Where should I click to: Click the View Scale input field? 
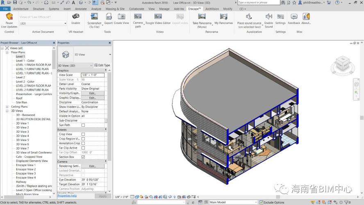coord(92,75)
